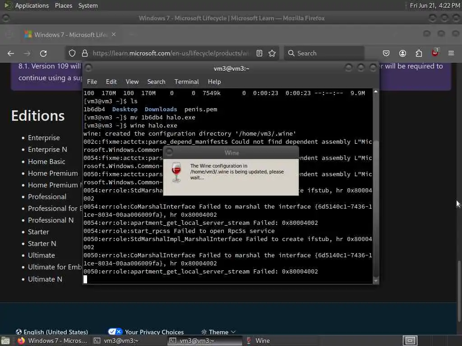Click Downloads folder in terminal output

point(161,109)
